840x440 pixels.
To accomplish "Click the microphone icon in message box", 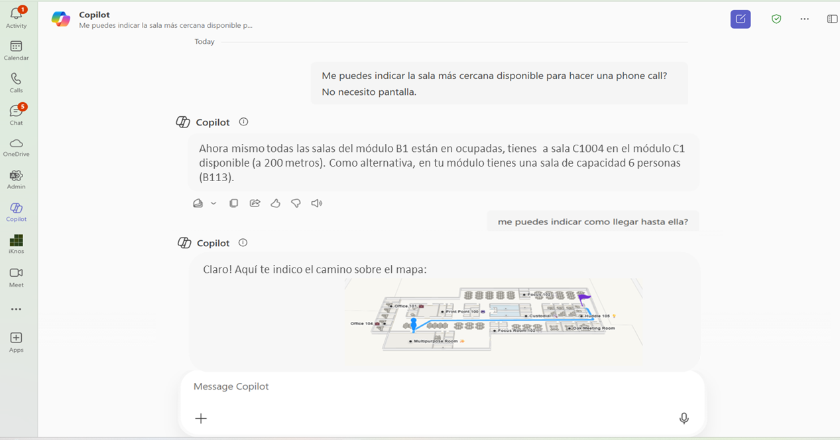I will pyautogui.click(x=684, y=418).
